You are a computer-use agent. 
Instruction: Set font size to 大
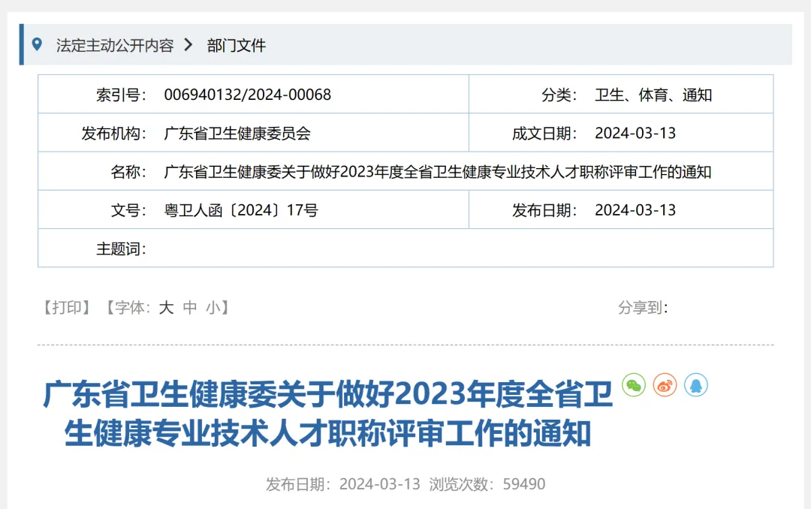[x=166, y=308]
